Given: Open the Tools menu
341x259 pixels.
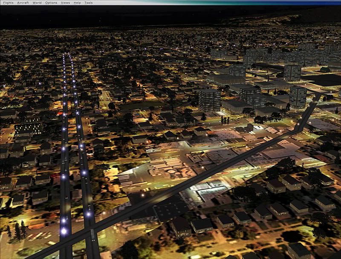Looking at the screenshot, I should point(88,3).
